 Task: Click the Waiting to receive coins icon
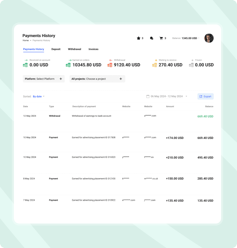(x=155, y=65)
